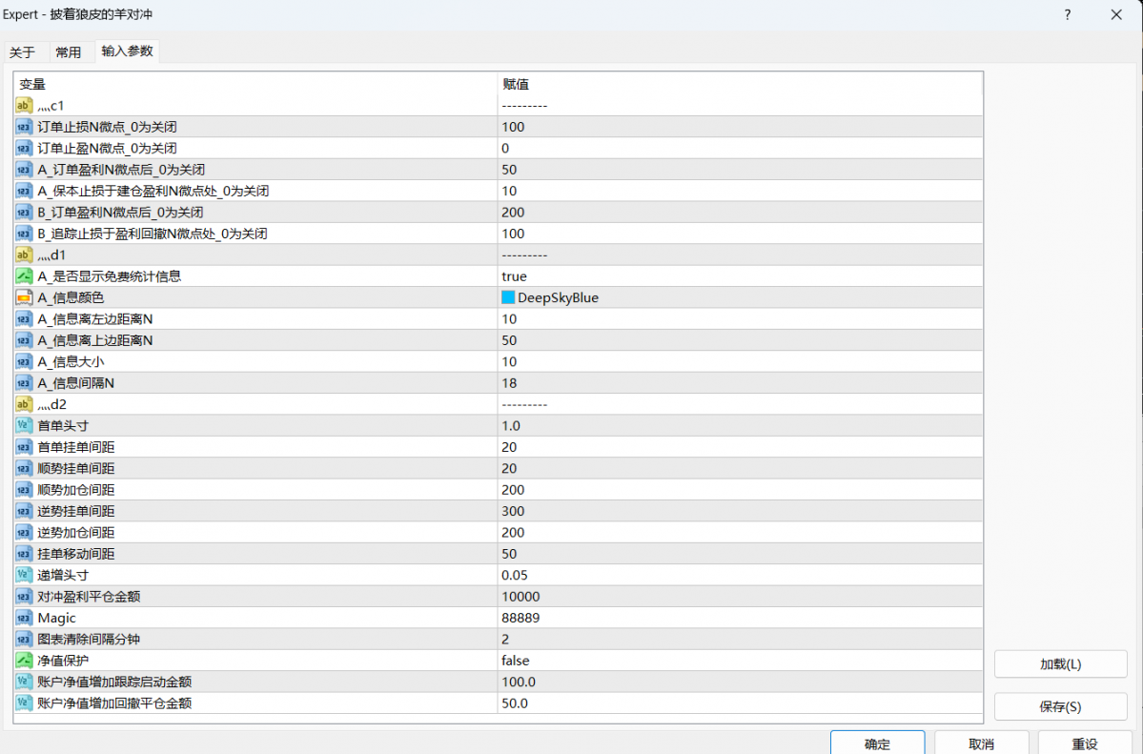Click the 确定 button

tap(877, 744)
